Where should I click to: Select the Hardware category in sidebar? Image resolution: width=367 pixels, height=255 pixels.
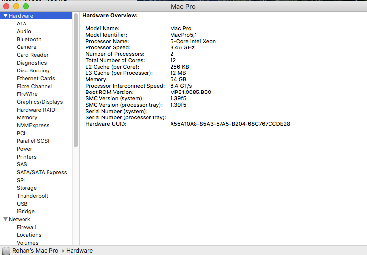click(36, 16)
